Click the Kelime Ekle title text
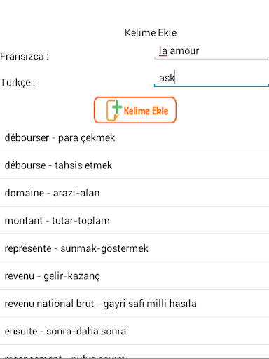 click(x=151, y=32)
